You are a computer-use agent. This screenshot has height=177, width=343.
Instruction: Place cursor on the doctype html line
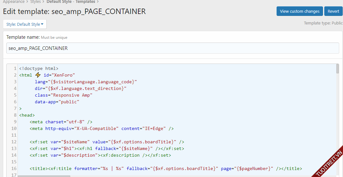pyautogui.click(x=39, y=68)
